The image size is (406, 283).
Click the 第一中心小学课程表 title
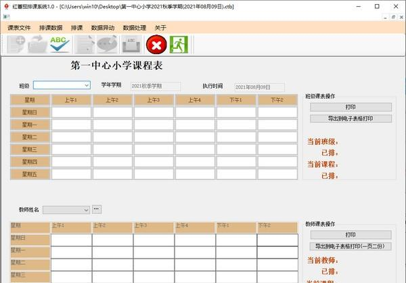point(117,65)
